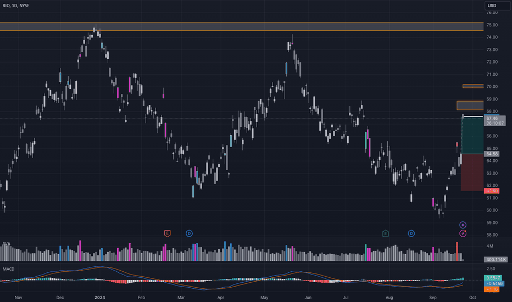
Task: Select the wide orange resistance zone near 75.00
Action: pos(242,26)
